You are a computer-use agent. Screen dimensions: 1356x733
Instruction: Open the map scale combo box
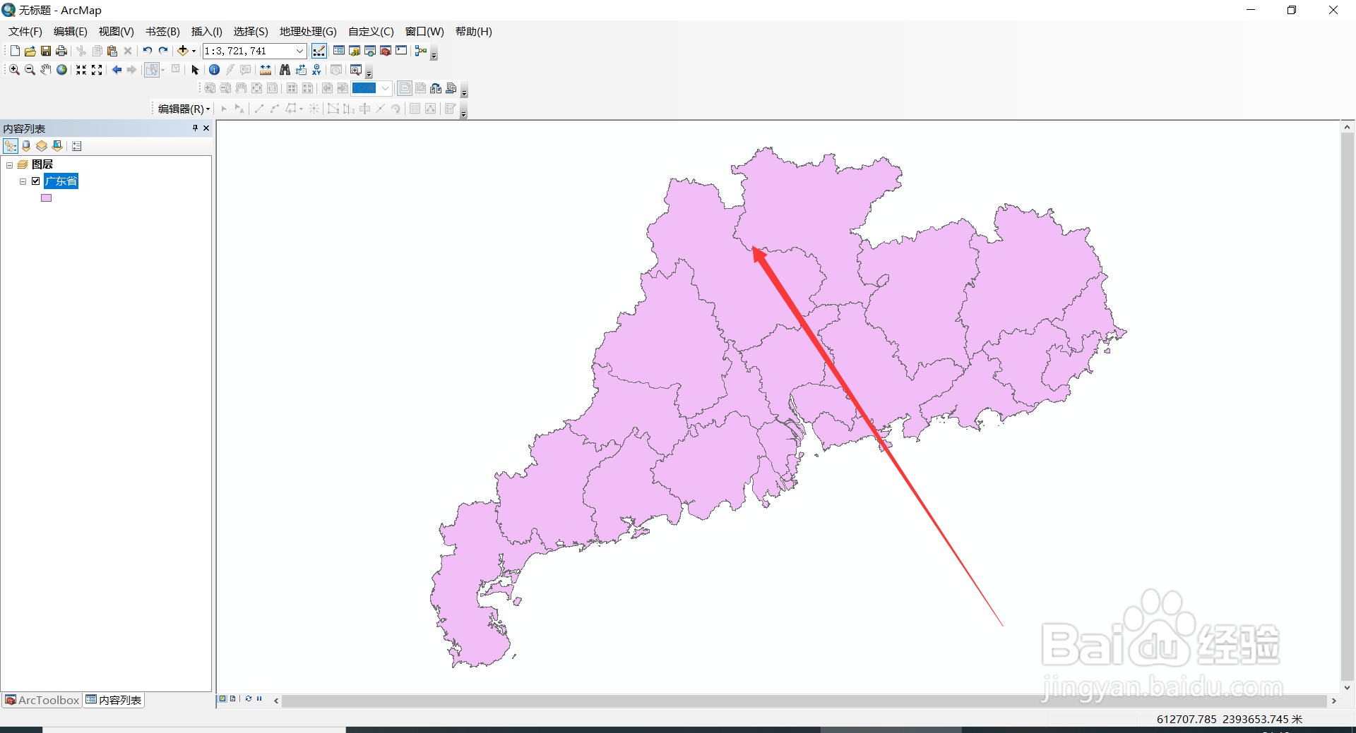[x=255, y=51]
